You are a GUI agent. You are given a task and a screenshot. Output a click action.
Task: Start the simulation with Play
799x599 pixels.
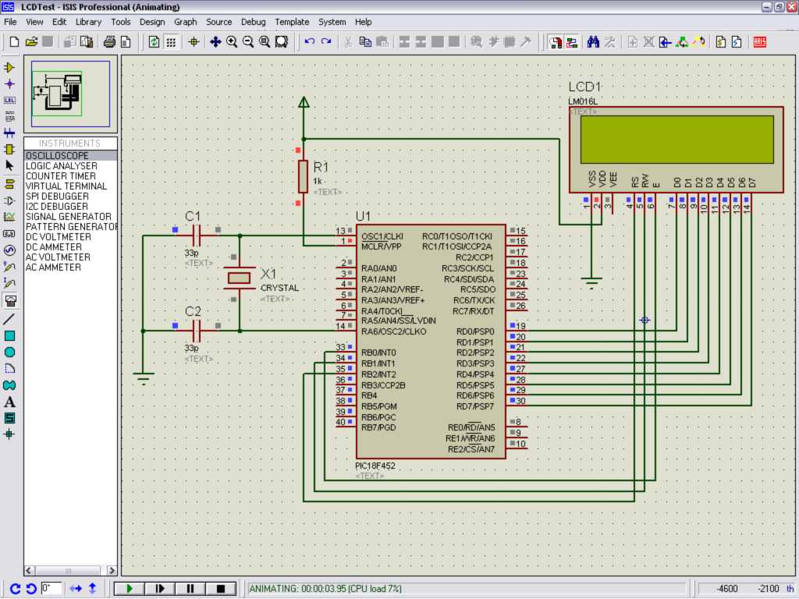pyautogui.click(x=129, y=588)
